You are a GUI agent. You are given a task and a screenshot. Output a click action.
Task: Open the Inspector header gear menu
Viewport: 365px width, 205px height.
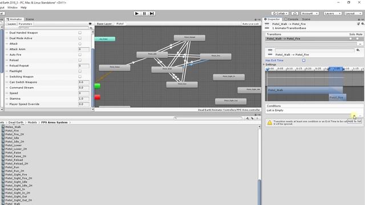363,24
